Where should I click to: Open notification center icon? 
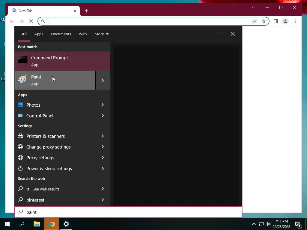297,224
